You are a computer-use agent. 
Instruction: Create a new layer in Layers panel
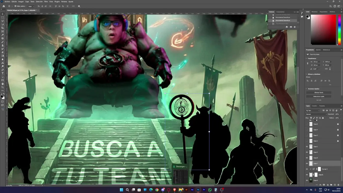tap(334, 185)
